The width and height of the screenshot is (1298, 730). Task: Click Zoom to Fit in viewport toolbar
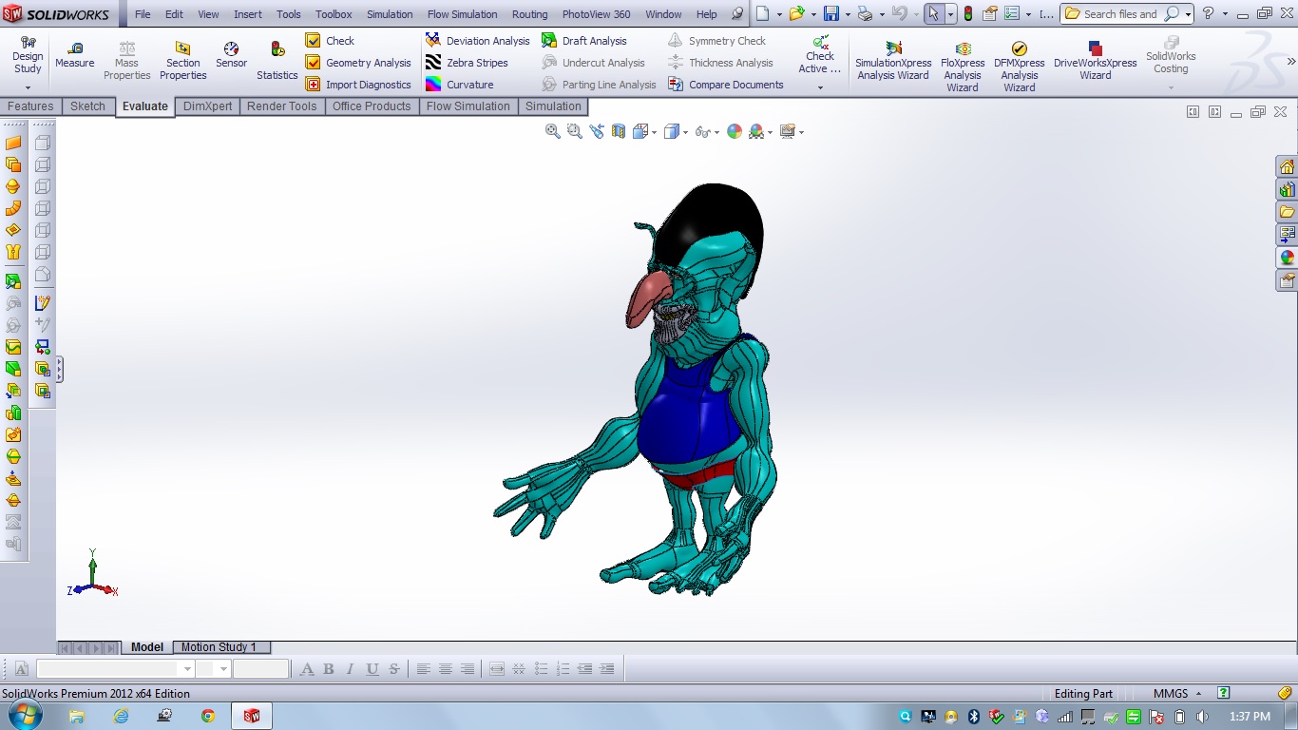[553, 132]
